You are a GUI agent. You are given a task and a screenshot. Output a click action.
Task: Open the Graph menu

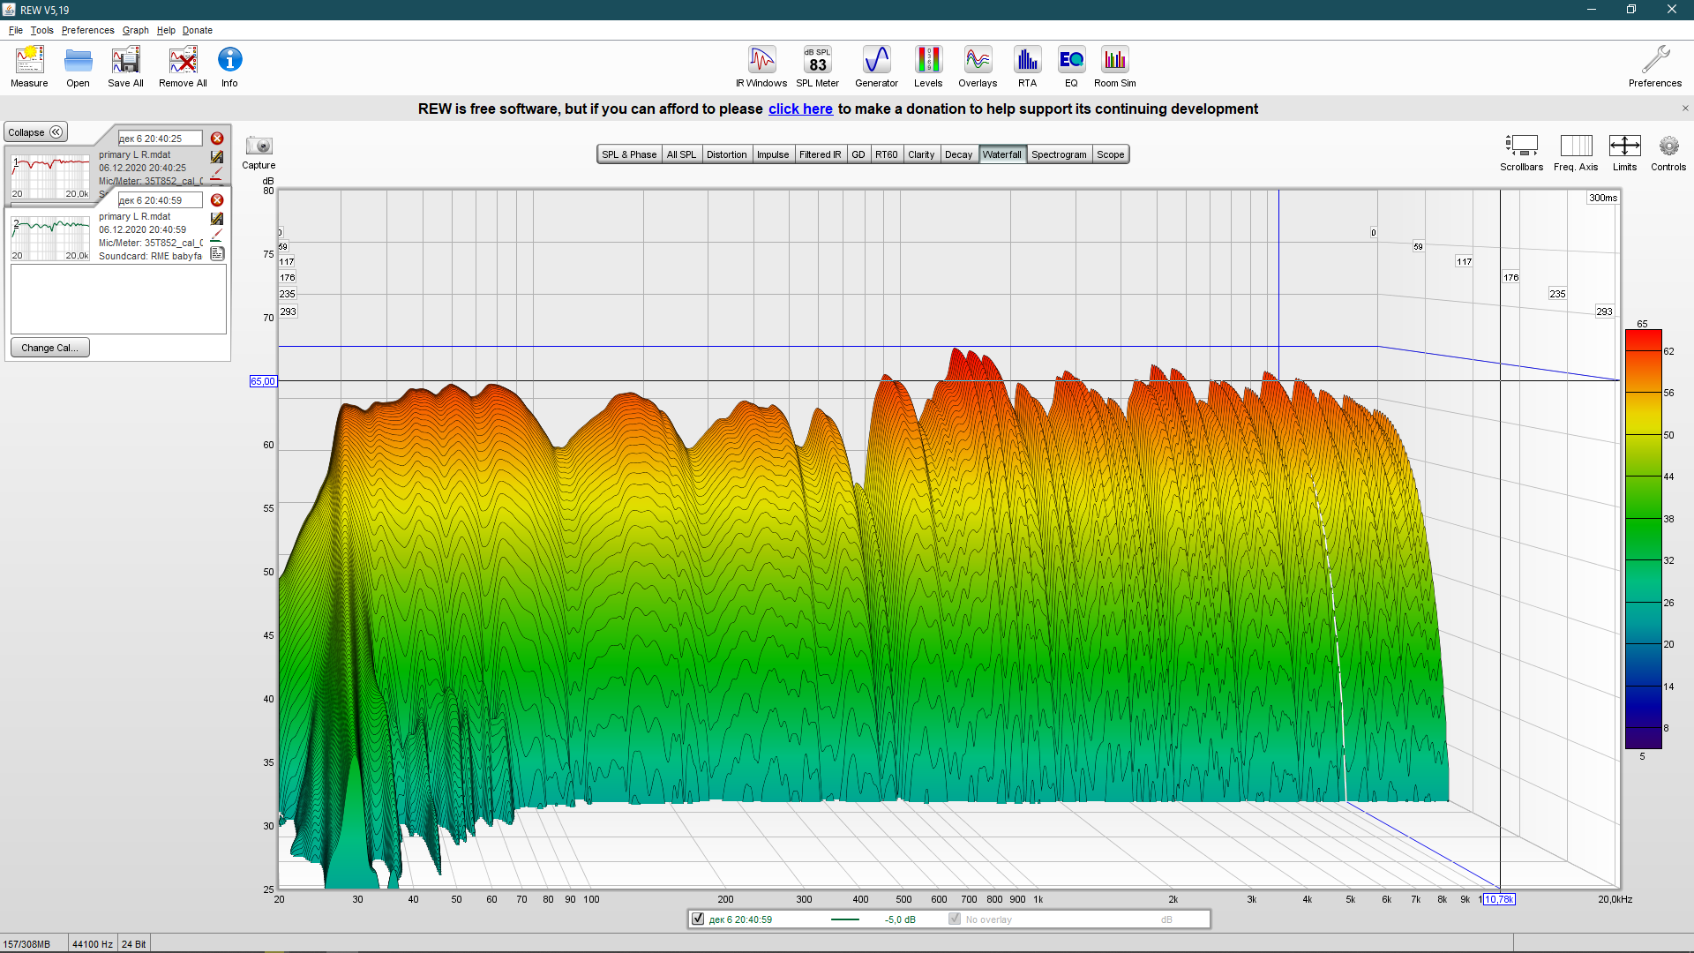tap(135, 30)
